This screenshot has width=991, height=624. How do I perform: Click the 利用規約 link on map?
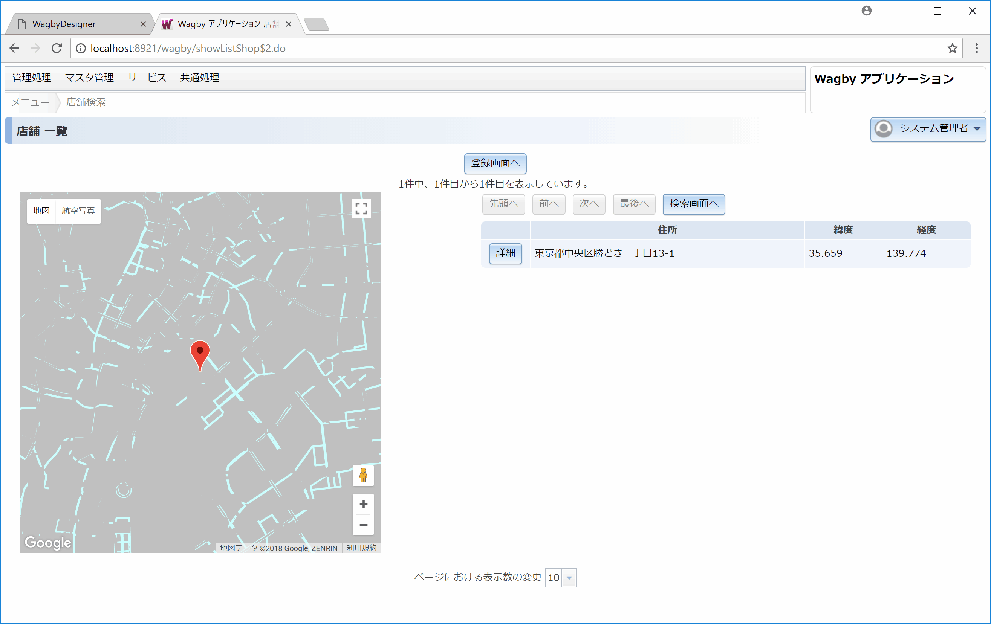pos(361,548)
